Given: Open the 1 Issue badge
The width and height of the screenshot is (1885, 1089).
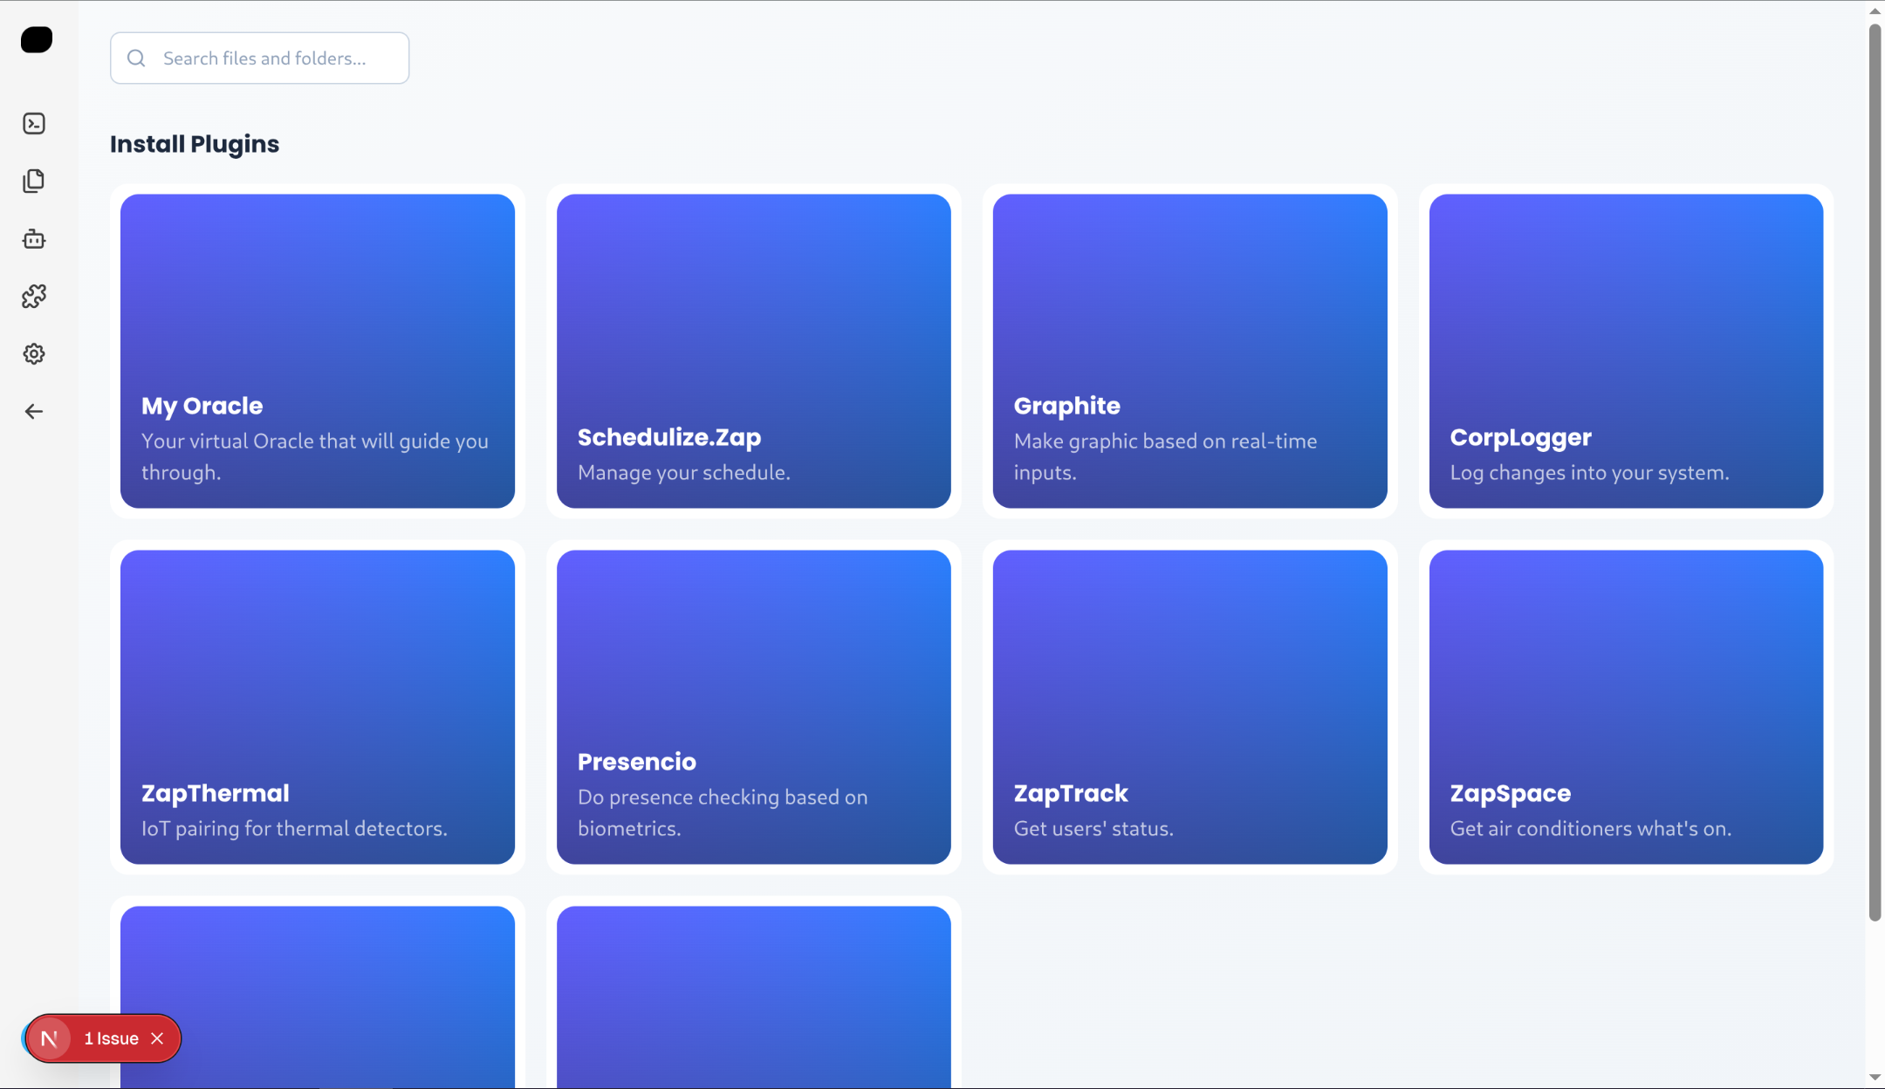Looking at the screenshot, I should click(111, 1038).
